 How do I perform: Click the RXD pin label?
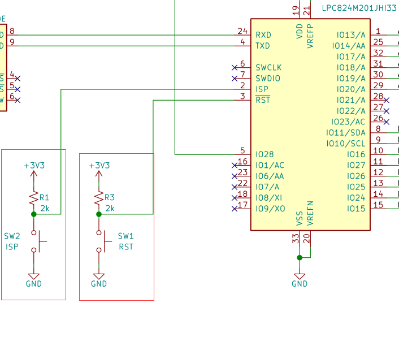click(263, 35)
